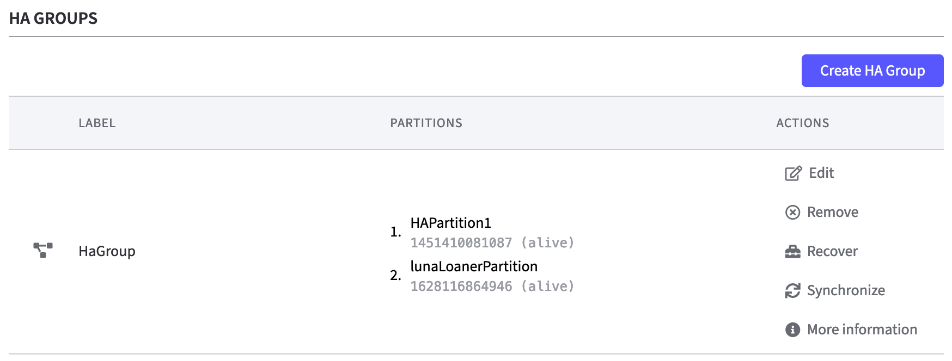Select the Recover text link

point(832,251)
